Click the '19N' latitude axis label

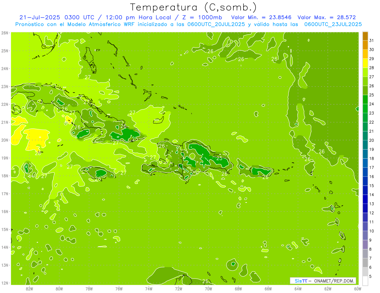[x=5, y=158]
